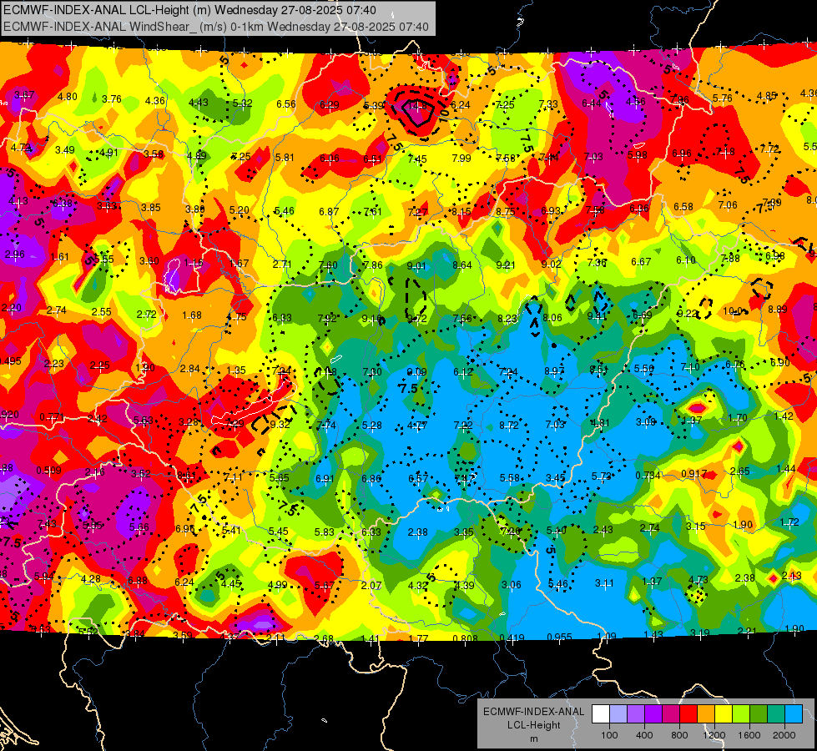Click the WindShear_ 0-1km title line
817x751 pixels.
pos(215,27)
